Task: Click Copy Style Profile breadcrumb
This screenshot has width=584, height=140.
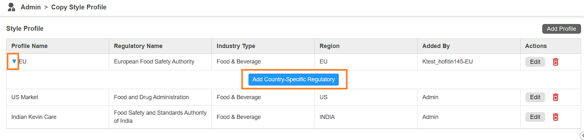Action: pyautogui.click(x=79, y=7)
